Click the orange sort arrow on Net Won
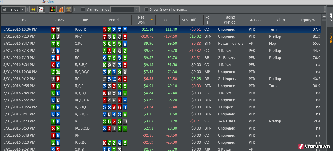The height and width of the screenshot is (151, 333). pos(152,20)
